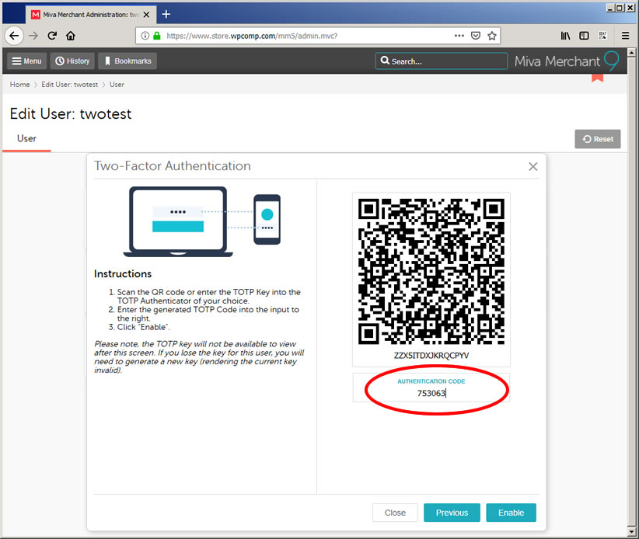Click the browser back arrow button

(x=14, y=36)
